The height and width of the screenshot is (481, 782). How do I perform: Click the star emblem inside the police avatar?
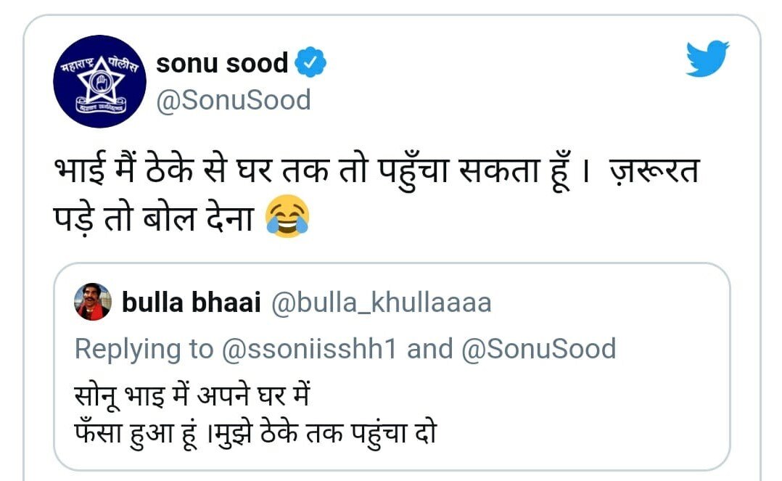[102, 80]
